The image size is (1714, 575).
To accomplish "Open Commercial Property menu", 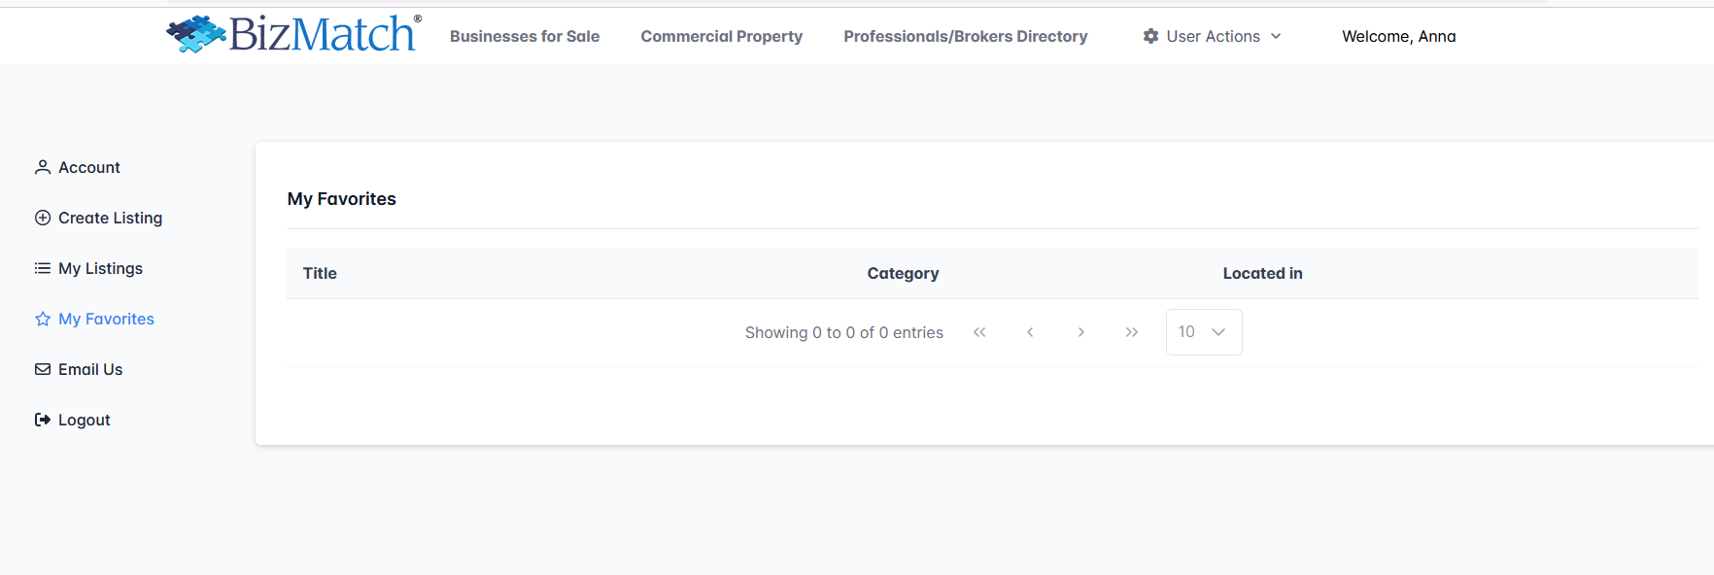I will point(721,36).
